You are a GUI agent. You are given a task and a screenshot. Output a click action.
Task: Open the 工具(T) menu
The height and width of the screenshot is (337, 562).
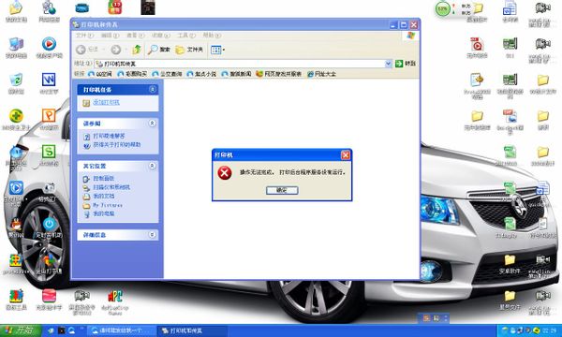point(186,35)
